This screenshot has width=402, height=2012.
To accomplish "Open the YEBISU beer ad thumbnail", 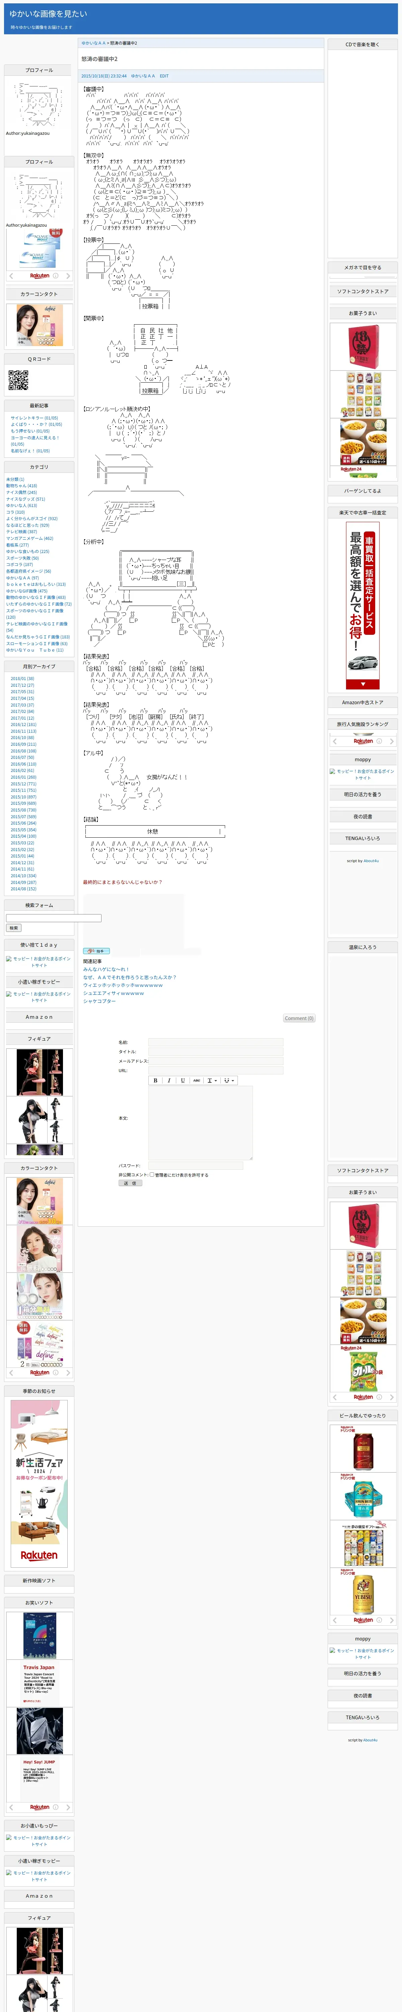I will pyautogui.click(x=363, y=1591).
